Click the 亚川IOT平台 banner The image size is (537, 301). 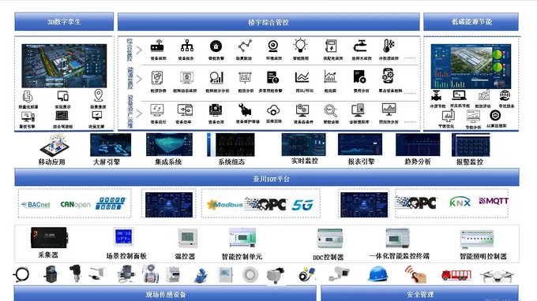coord(267,177)
